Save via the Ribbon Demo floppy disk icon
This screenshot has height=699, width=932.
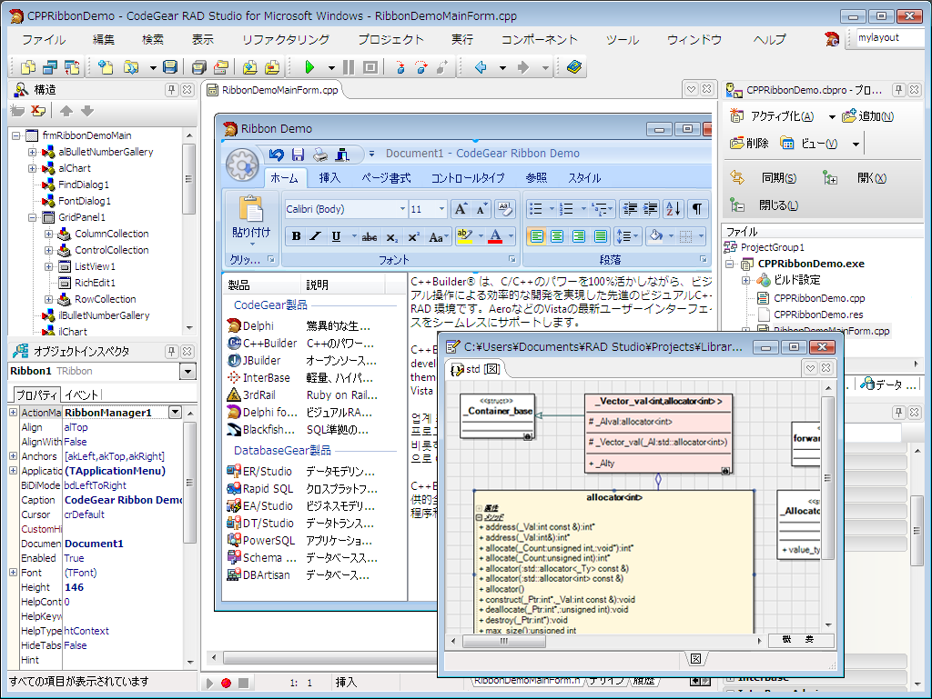[x=298, y=155]
